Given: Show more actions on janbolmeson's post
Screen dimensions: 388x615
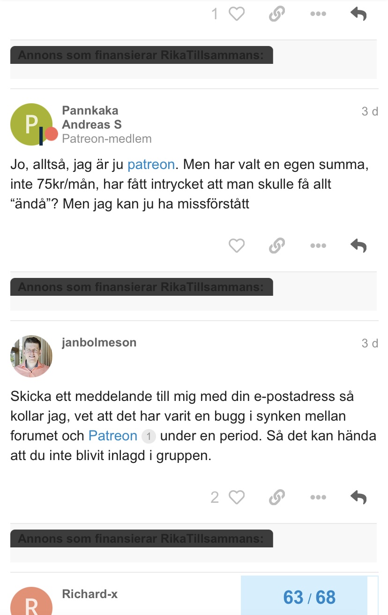Looking at the screenshot, I should point(318,497).
